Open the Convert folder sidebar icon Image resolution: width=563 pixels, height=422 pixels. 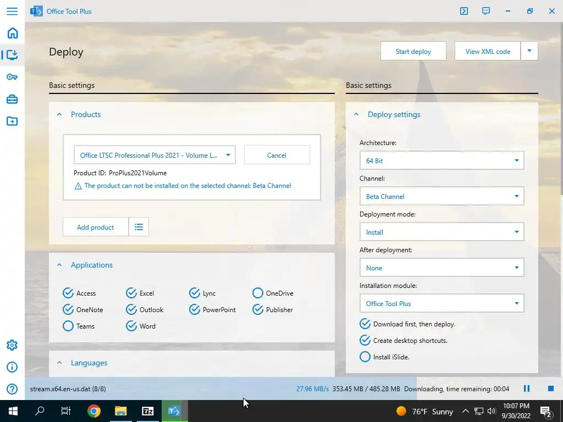point(12,121)
